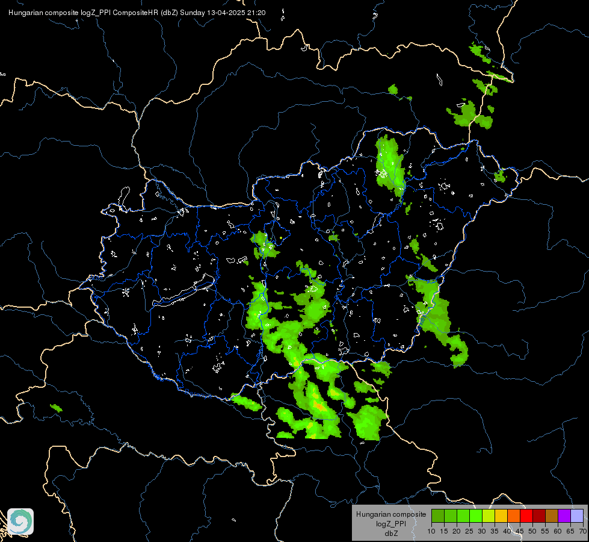589x542 pixels.
Task: Select the 40–45 dBZ orange legend swatch
Action: pos(514,516)
